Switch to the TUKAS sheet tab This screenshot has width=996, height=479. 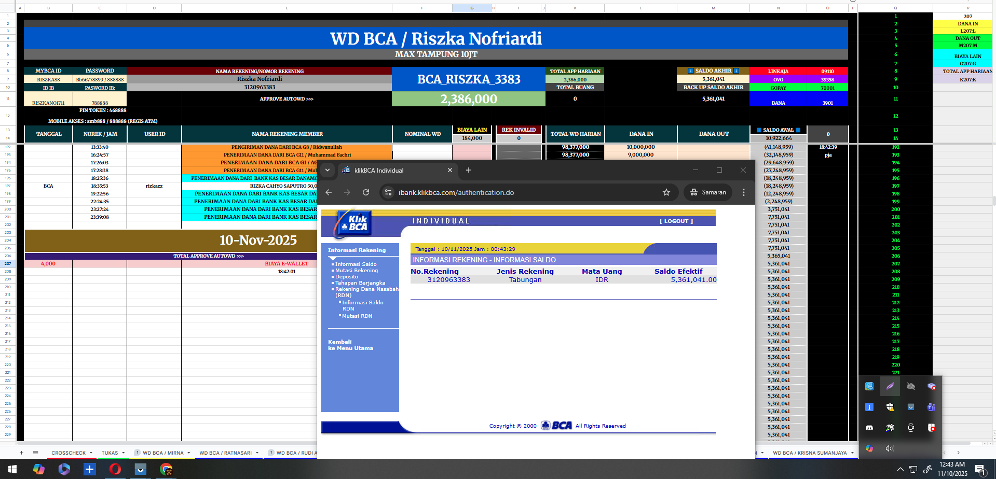click(110, 453)
